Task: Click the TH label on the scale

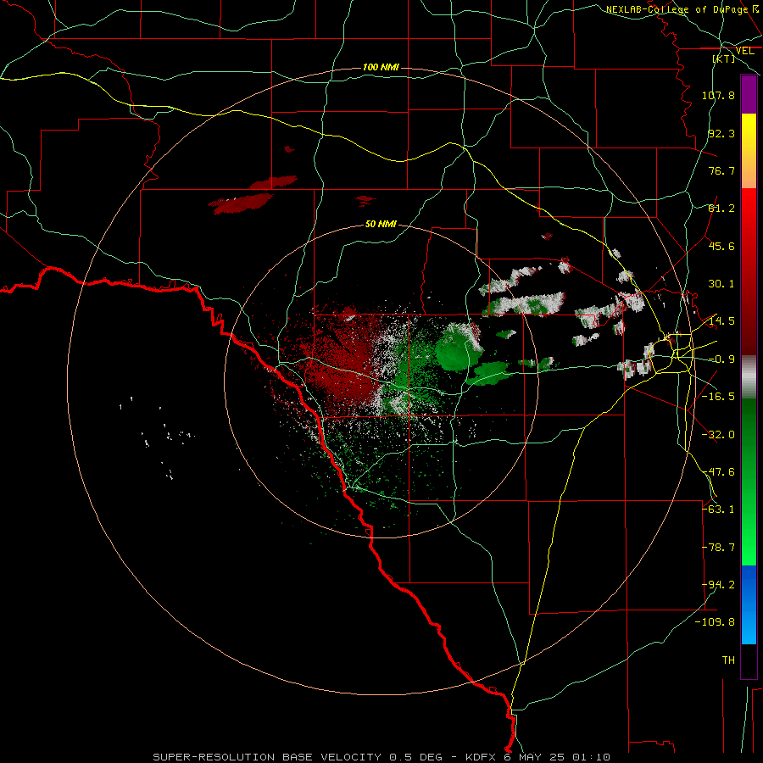Action: (728, 660)
